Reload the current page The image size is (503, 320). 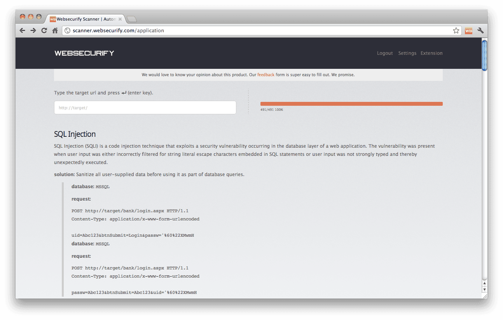click(x=44, y=30)
